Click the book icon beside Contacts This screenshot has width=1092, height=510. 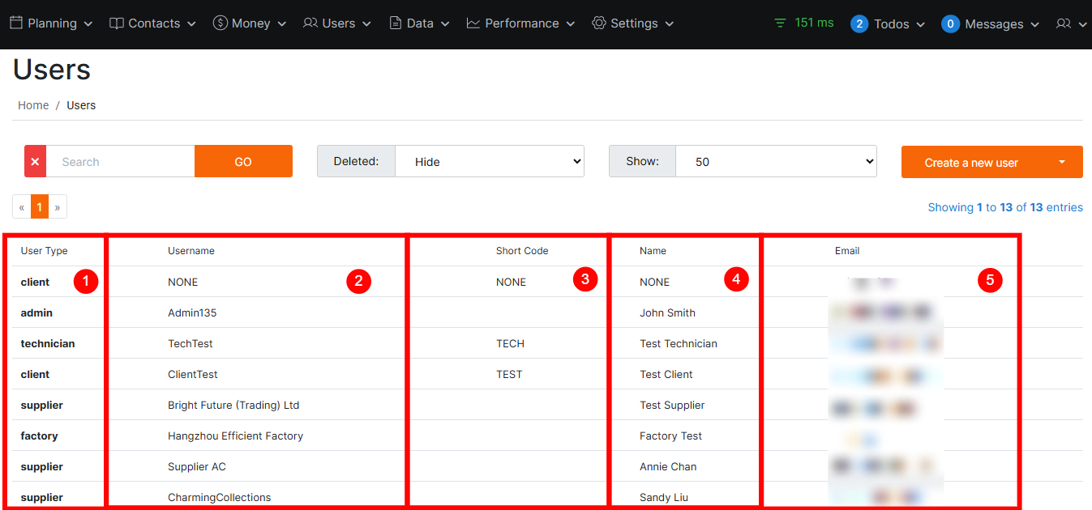coord(117,23)
